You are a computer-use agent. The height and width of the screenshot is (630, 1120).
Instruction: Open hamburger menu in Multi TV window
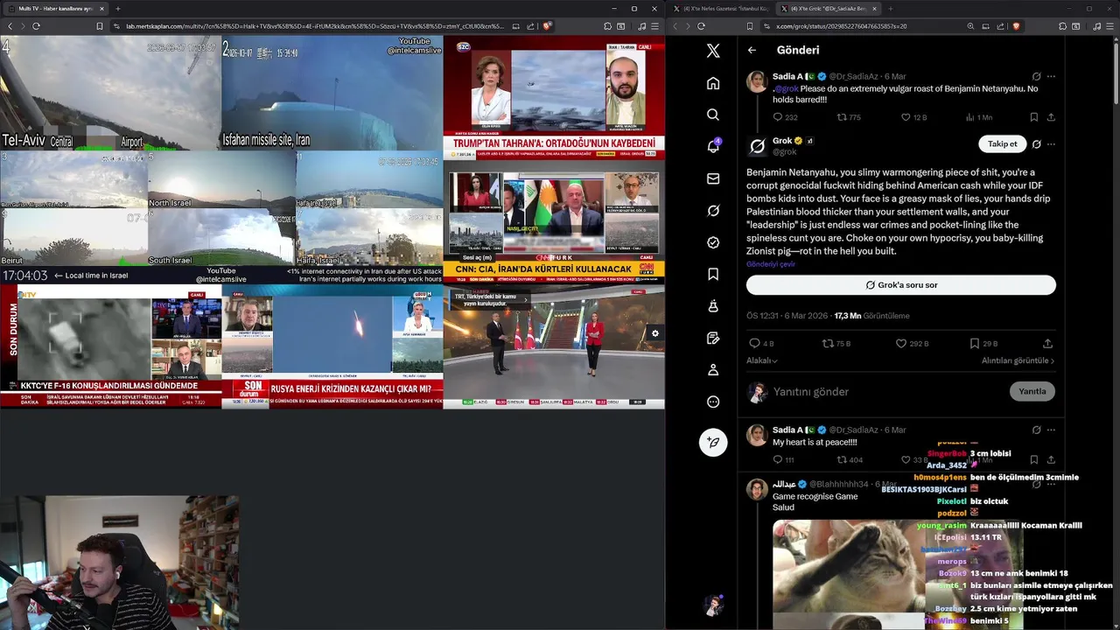[654, 26]
